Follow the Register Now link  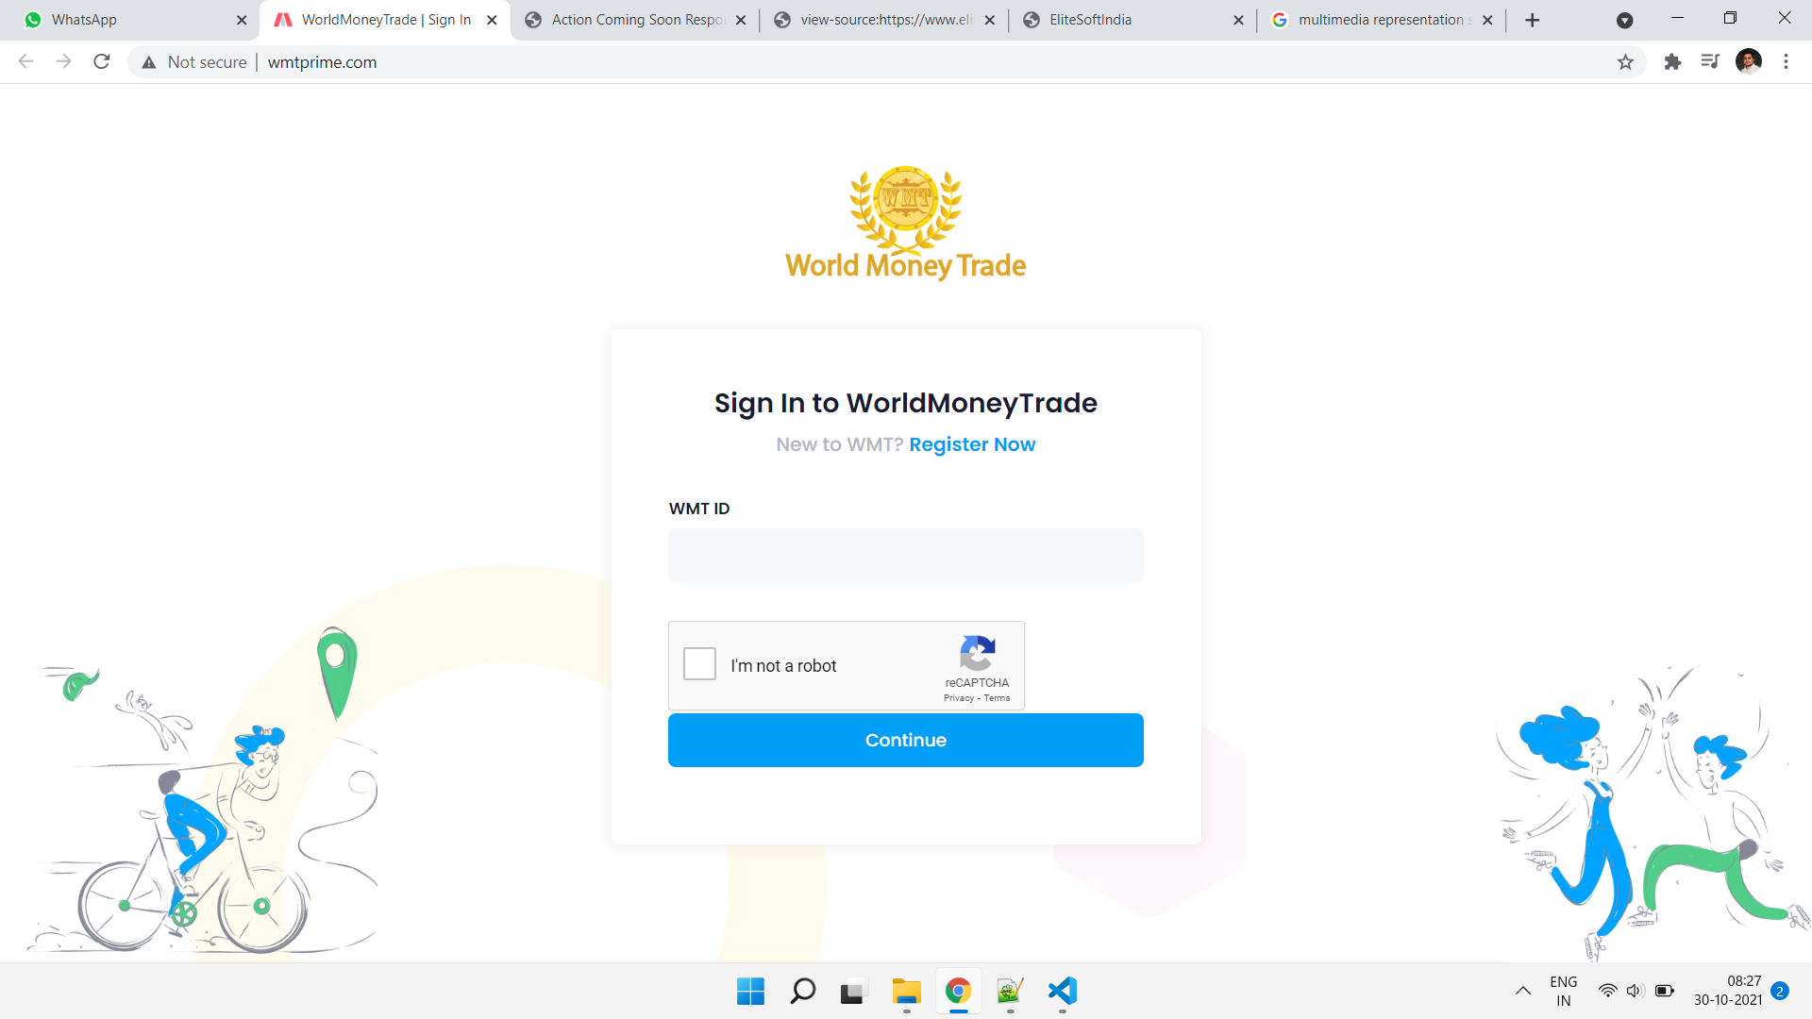coord(972,444)
